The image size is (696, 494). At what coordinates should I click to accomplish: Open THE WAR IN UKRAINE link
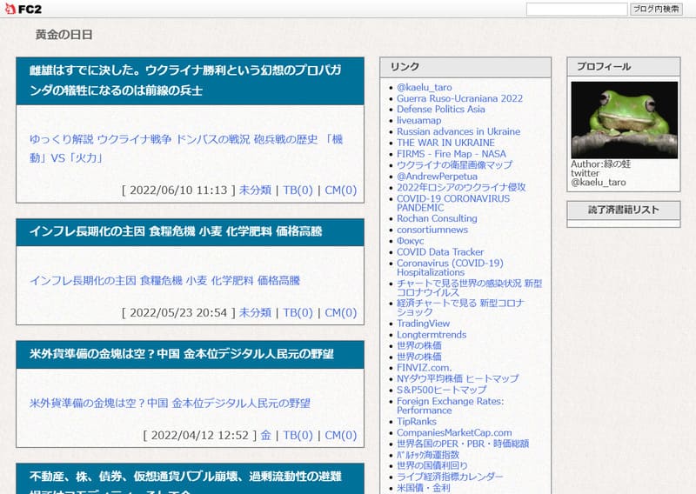(445, 143)
